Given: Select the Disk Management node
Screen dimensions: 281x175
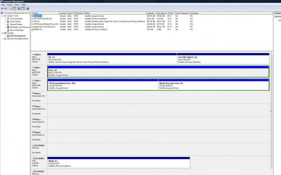Looking at the screenshot, I should click(x=18, y=36).
